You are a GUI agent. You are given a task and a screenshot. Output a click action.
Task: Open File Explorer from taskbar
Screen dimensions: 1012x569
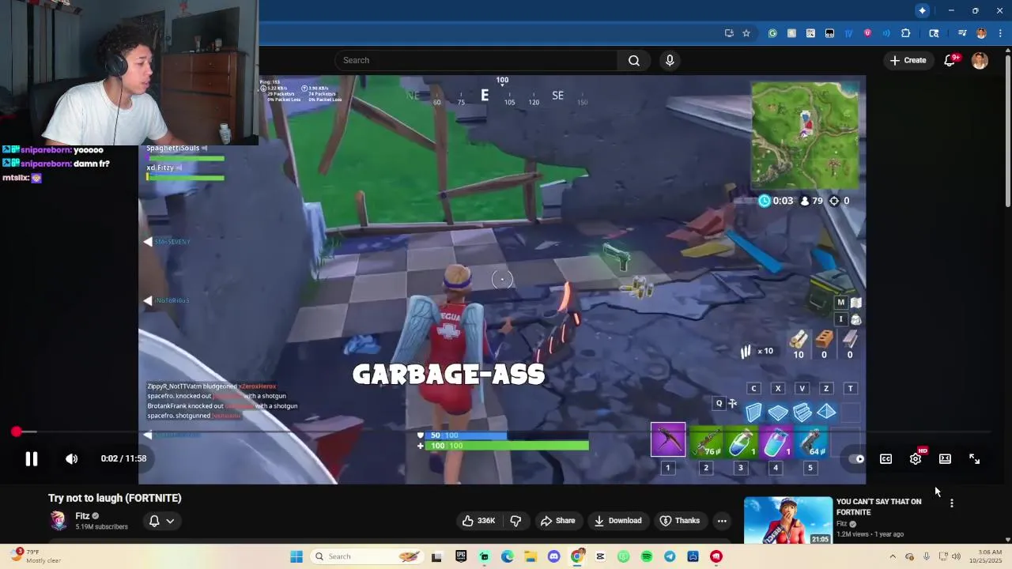click(x=531, y=556)
